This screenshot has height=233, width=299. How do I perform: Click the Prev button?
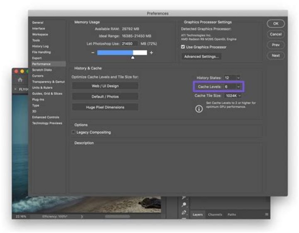click(276, 45)
